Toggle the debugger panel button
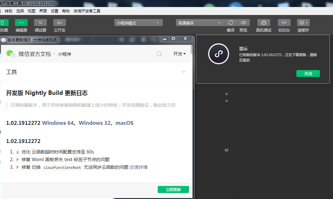 (x=40, y=23)
